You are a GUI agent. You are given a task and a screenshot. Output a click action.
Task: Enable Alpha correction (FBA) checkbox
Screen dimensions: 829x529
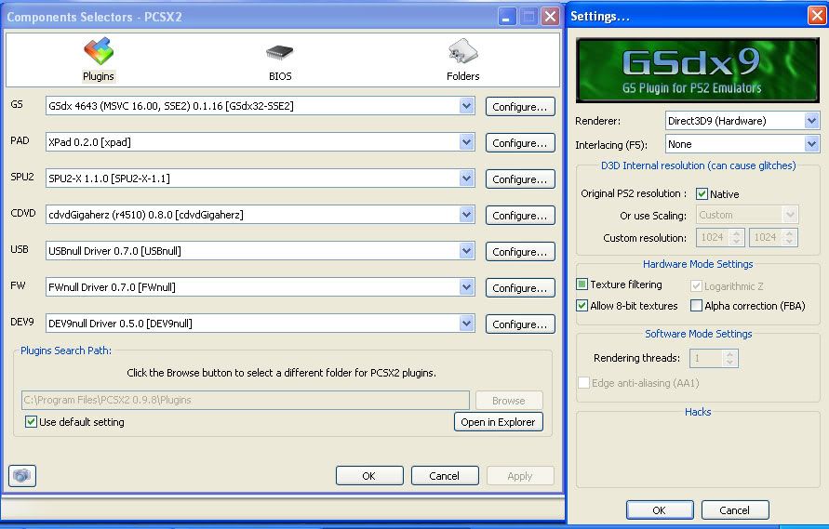pos(696,306)
